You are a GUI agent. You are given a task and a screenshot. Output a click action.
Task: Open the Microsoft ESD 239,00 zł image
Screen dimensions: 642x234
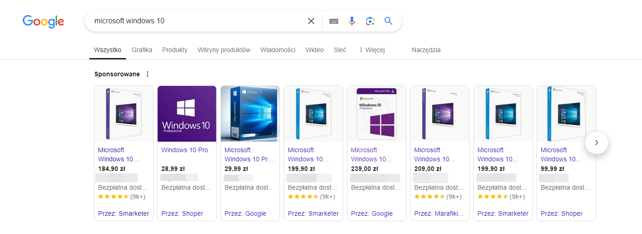pos(377,114)
